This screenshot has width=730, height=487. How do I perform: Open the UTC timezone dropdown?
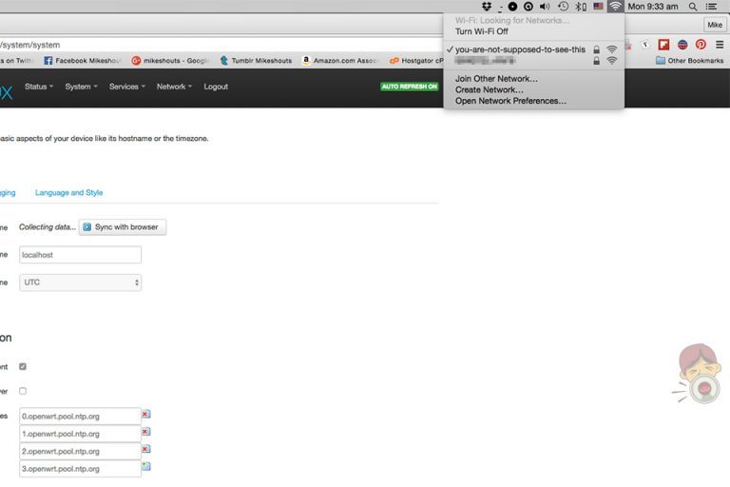click(x=81, y=282)
